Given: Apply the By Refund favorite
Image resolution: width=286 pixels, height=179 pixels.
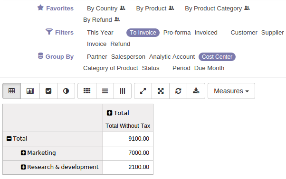Looking at the screenshot, I should [x=97, y=19].
